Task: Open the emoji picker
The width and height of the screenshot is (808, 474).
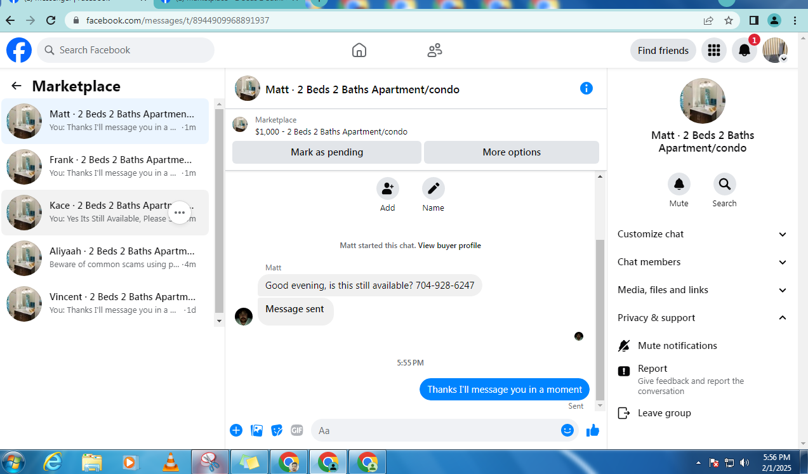Action: (567, 430)
